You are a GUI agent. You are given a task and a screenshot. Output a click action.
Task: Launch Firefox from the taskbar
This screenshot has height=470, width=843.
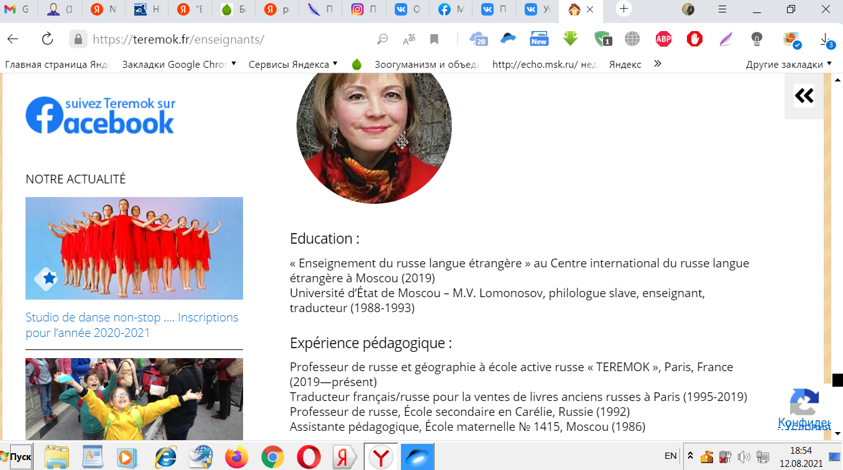[236, 457]
